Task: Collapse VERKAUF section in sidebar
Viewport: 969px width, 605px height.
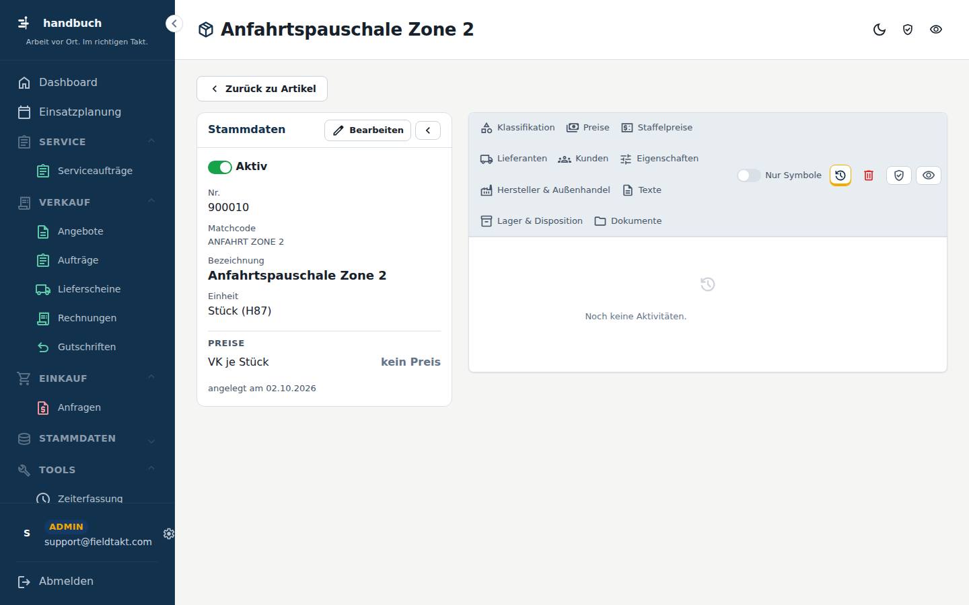Action: (151, 201)
